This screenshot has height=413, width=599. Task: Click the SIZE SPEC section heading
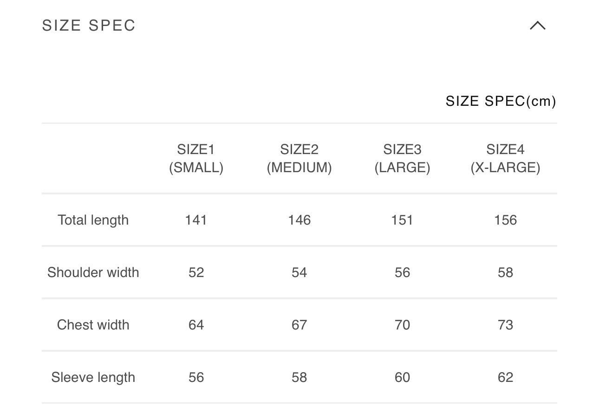(89, 26)
